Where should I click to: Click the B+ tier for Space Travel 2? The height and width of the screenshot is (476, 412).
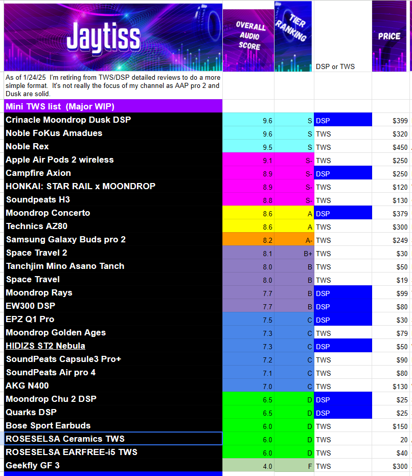(x=294, y=253)
